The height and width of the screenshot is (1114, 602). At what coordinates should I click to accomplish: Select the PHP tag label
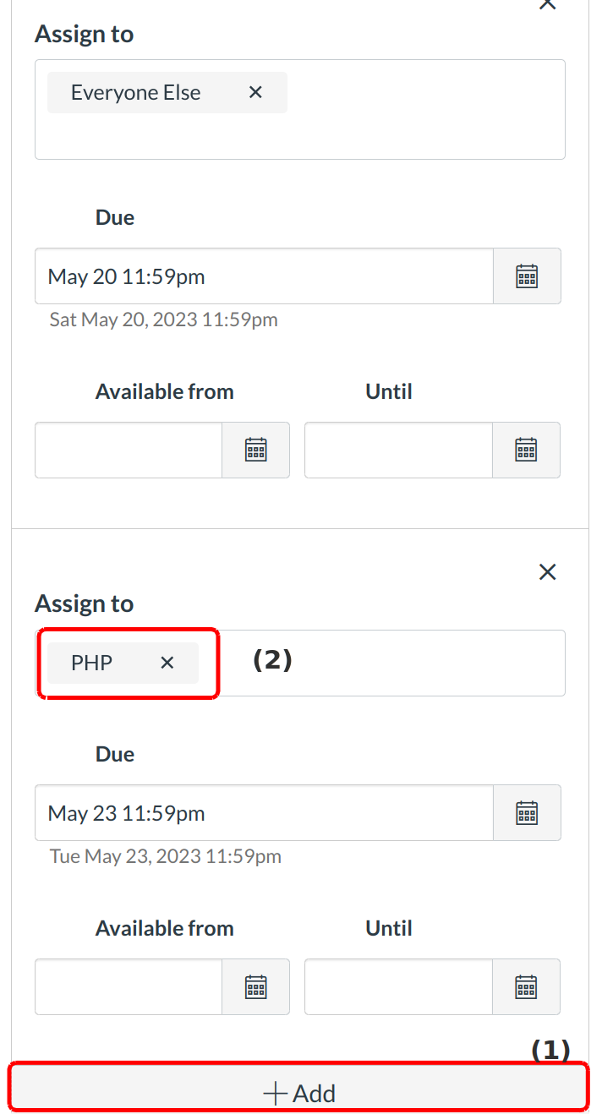click(90, 663)
